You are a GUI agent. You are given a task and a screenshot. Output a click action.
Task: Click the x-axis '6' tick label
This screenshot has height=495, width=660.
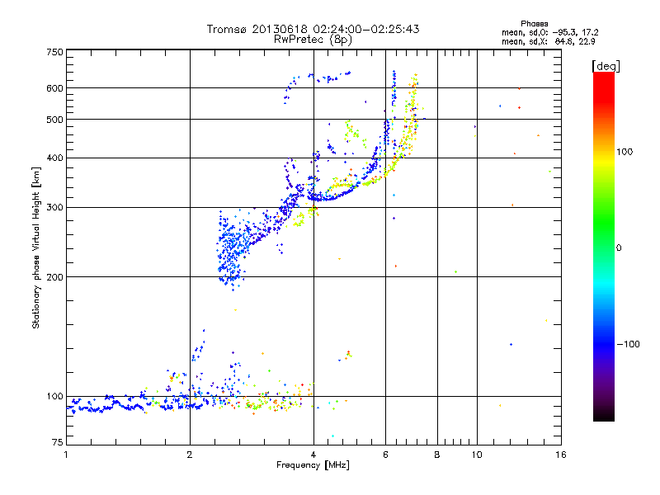tap(385, 455)
